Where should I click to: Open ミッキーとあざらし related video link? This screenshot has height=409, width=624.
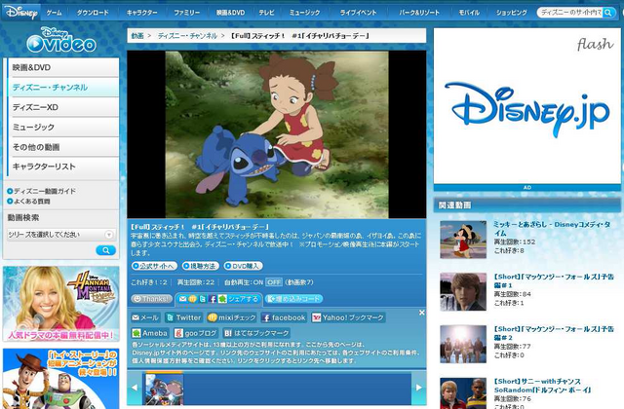point(552,229)
